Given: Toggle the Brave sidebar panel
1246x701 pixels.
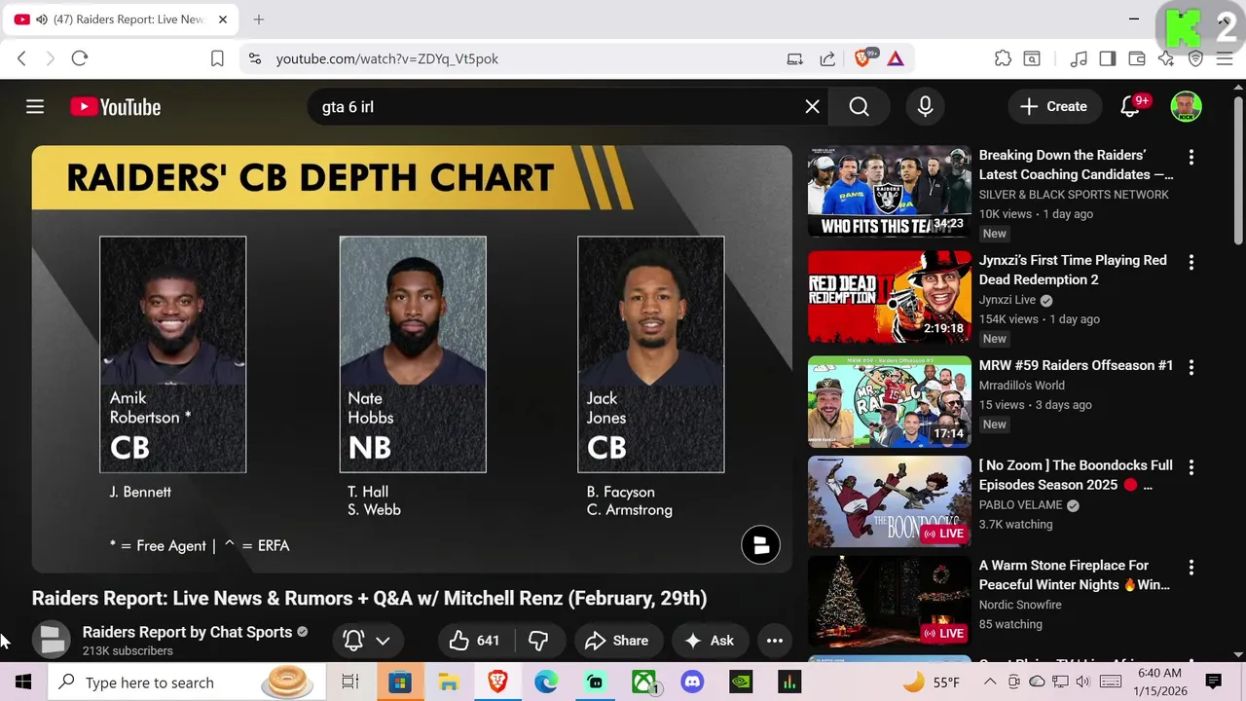Looking at the screenshot, I should [x=1108, y=58].
